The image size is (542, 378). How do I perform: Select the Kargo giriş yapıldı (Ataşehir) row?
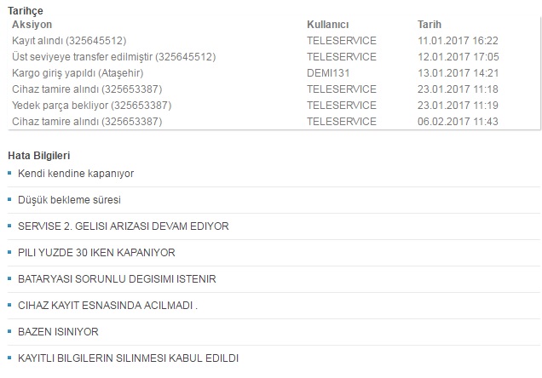pos(274,73)
